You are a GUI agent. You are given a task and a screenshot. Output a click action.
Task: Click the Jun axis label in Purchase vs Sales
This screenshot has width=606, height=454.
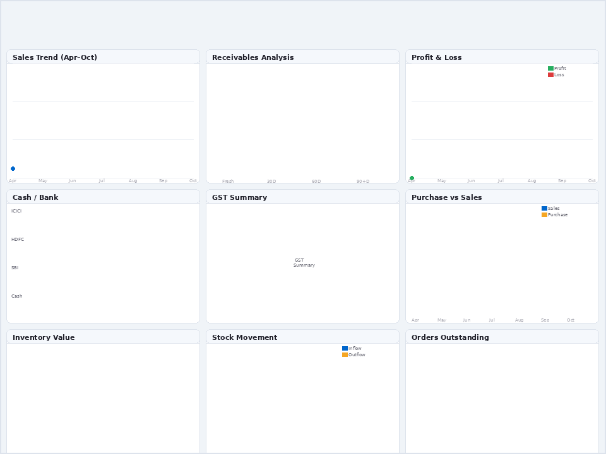click(467, 320)
